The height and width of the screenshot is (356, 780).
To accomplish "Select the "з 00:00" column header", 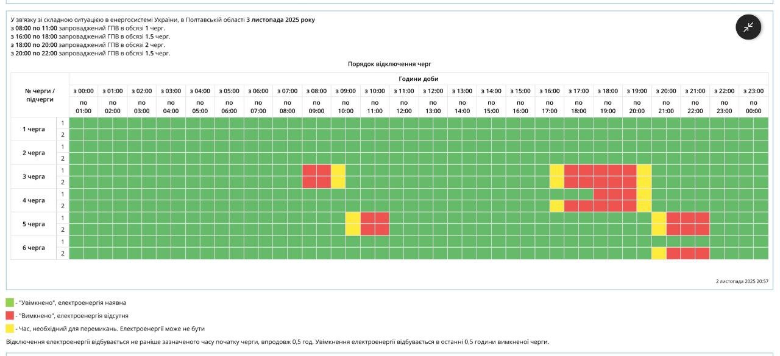I will pos(83,91).
